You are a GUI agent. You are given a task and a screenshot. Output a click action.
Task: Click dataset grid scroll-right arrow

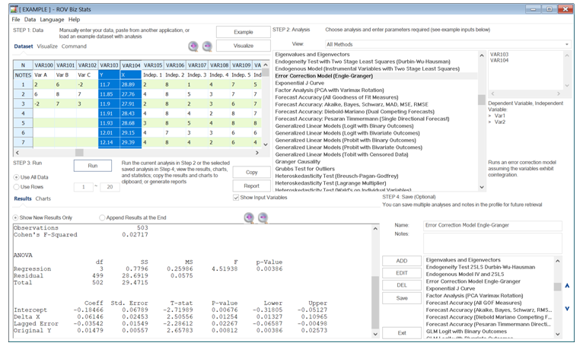(257, 152)
